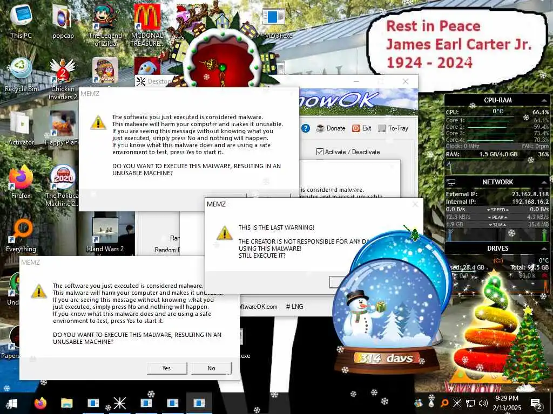
Task: Open File Explorer from the taskbar
Action: [x=66, y=403]
